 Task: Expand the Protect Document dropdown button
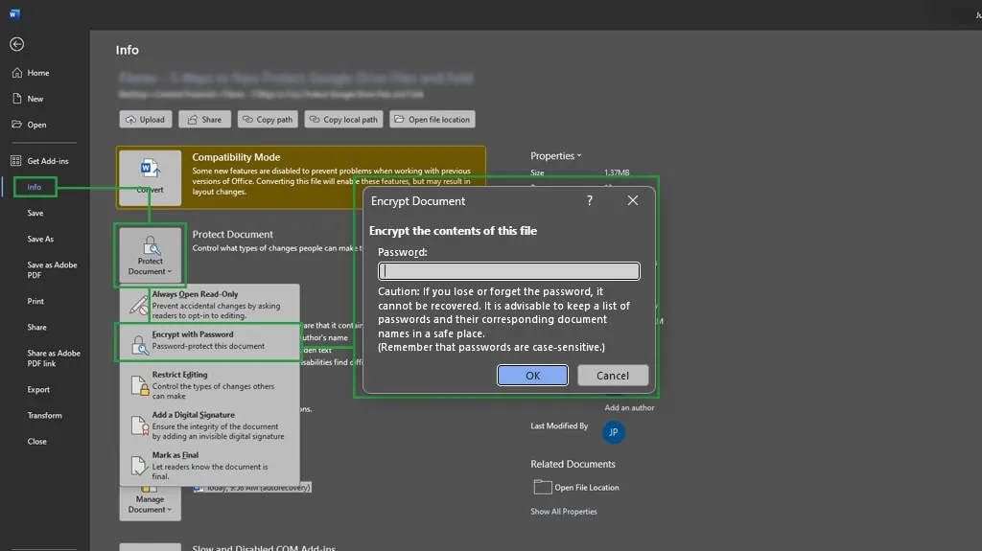click(150, 255)
